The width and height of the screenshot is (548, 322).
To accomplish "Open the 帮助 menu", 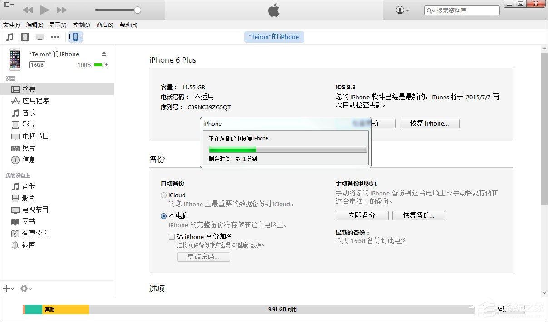I will [x=128, y=25].
